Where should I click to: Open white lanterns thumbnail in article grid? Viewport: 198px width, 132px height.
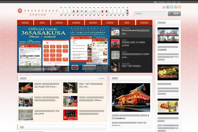tap(26, 115)
